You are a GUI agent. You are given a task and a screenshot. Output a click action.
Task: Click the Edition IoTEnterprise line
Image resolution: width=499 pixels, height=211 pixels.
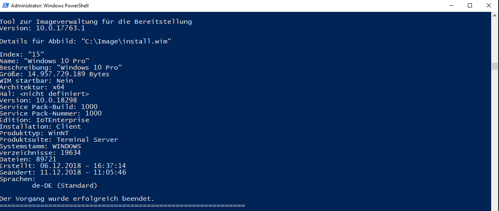[45, 120]
